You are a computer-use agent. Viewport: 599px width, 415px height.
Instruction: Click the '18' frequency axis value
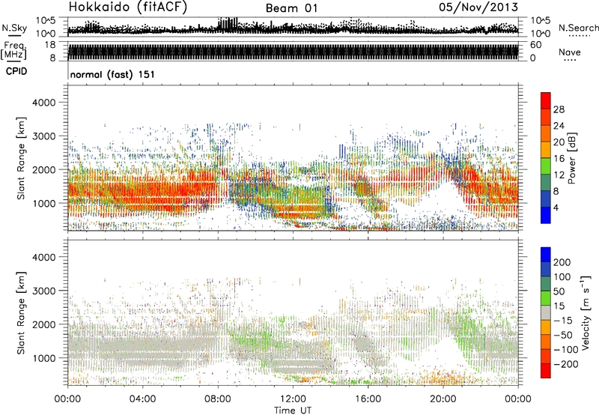(x=50, y=45)
